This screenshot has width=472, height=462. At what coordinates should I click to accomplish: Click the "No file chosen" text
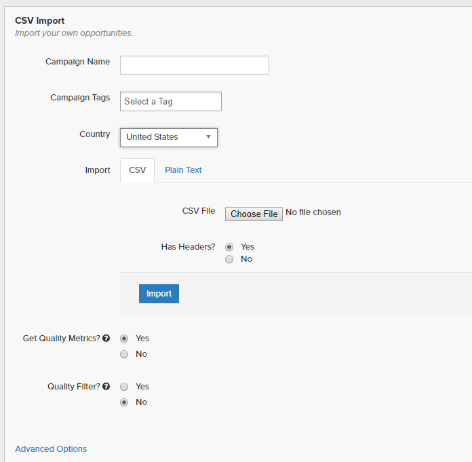(313, 212)
